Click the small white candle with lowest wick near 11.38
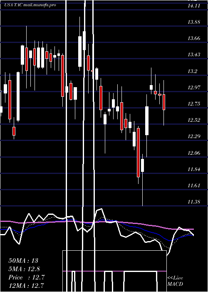 pos(142,165)
